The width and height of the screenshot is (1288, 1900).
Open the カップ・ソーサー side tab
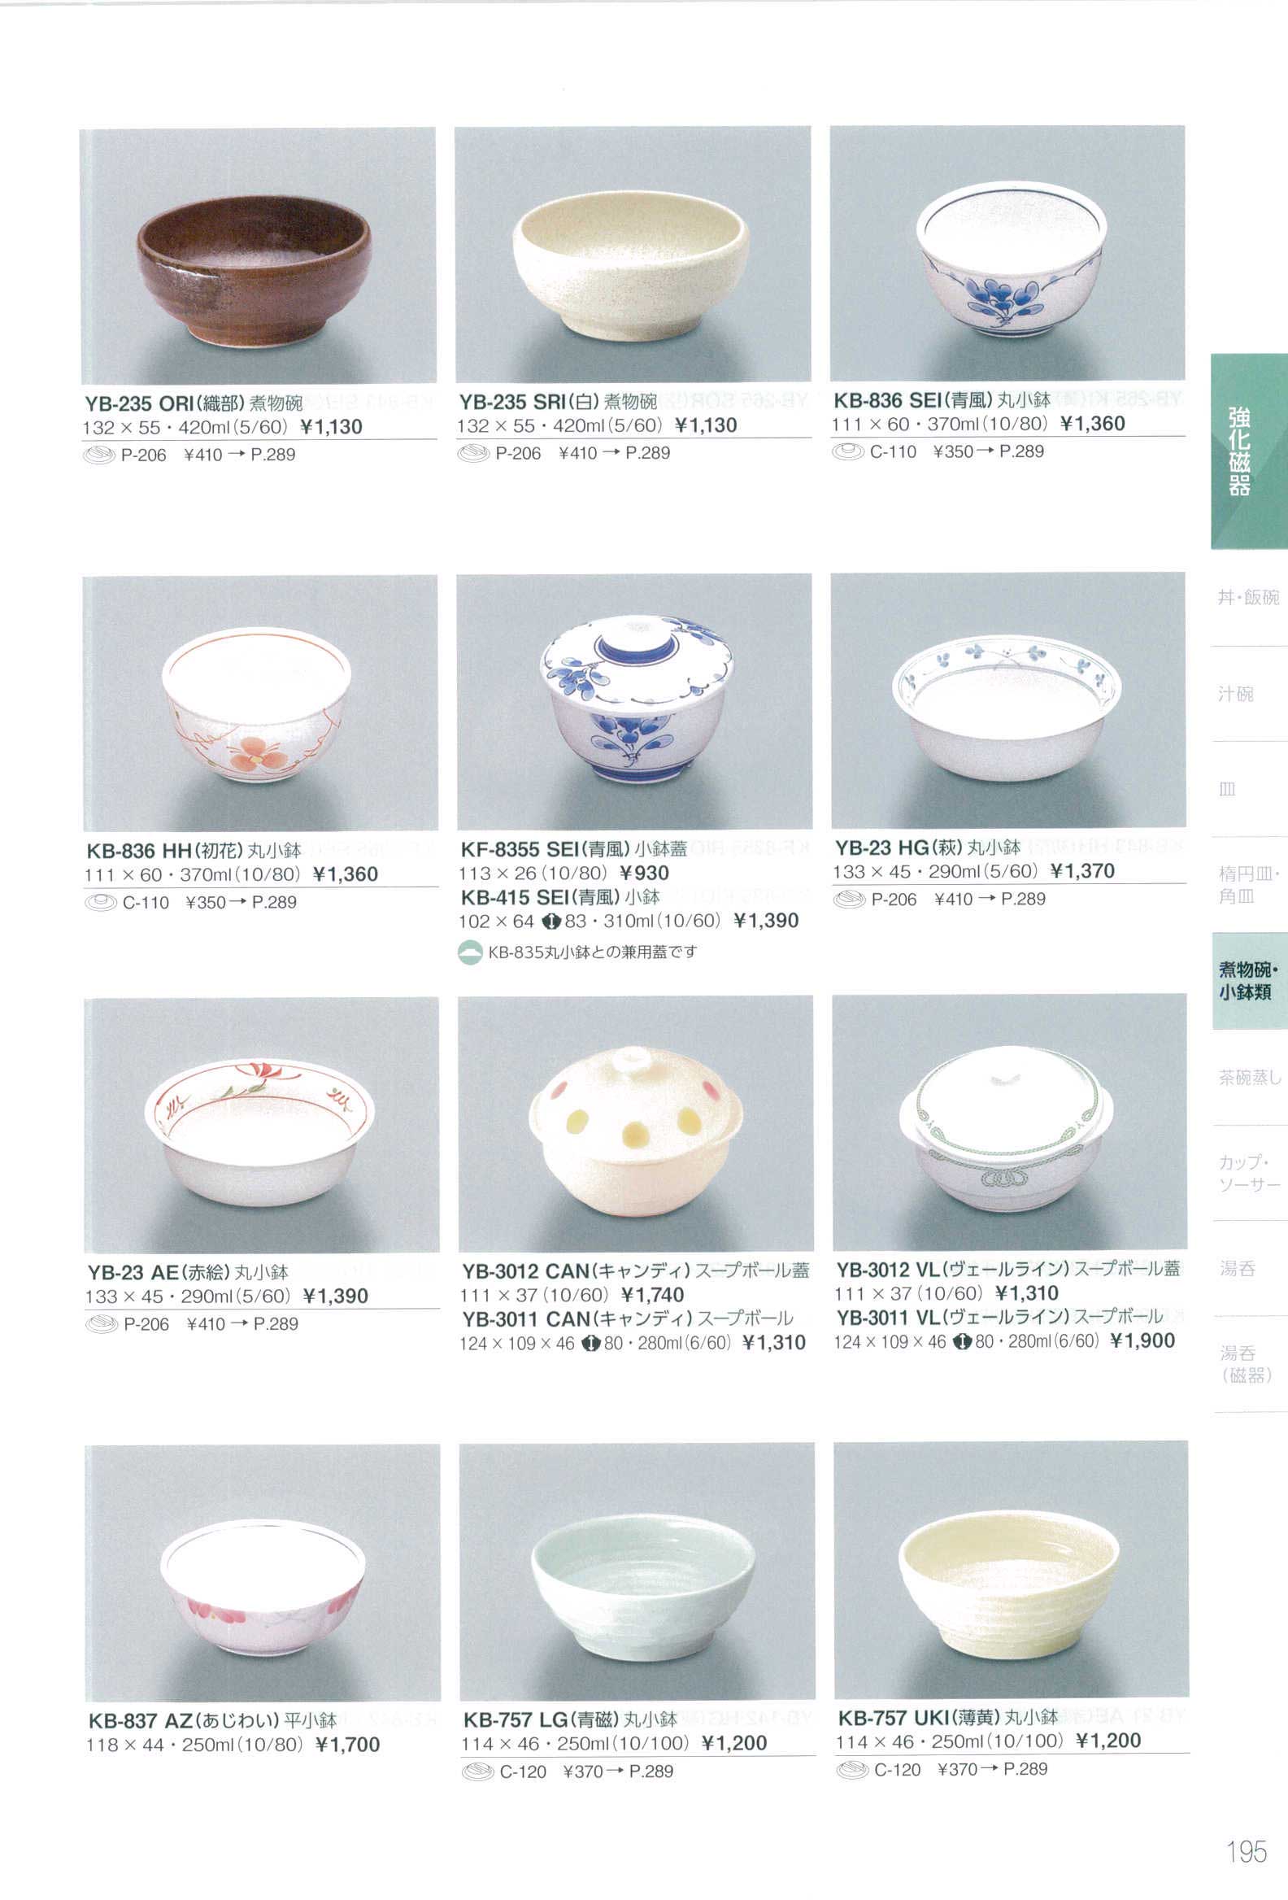[1249, 1173]
